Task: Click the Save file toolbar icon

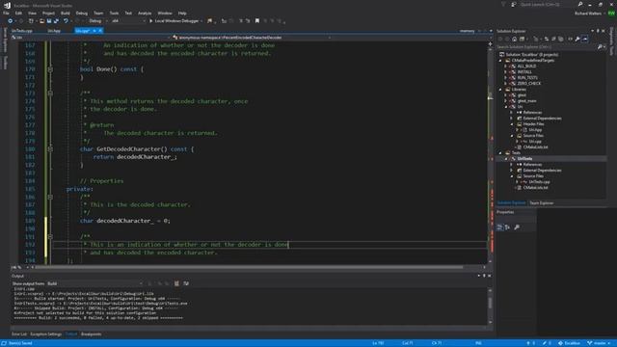Action: point(49,21)
